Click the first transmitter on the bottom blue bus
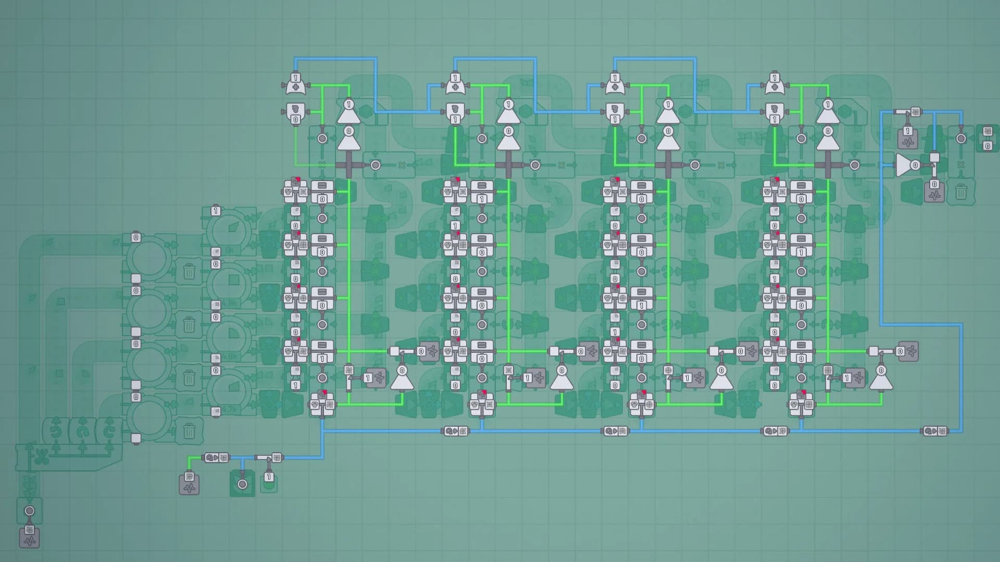 tap(455, 431)
